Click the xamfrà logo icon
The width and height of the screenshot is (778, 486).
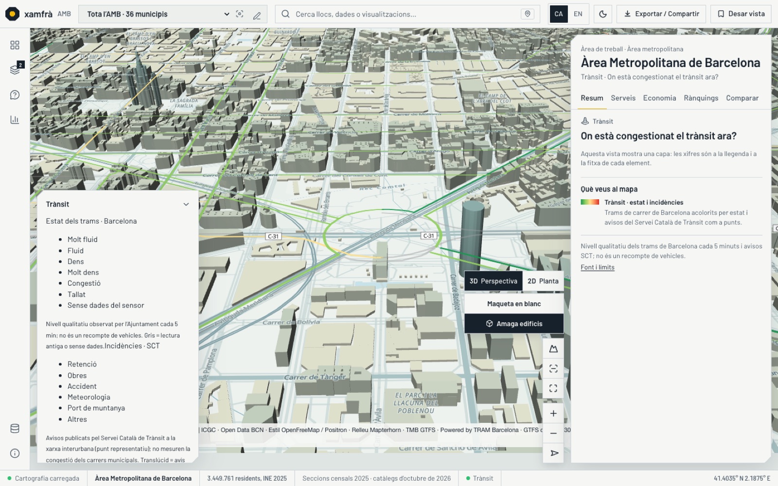click(12, 14)
